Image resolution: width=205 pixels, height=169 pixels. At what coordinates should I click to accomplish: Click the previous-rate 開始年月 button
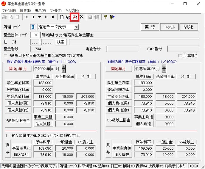119,69
